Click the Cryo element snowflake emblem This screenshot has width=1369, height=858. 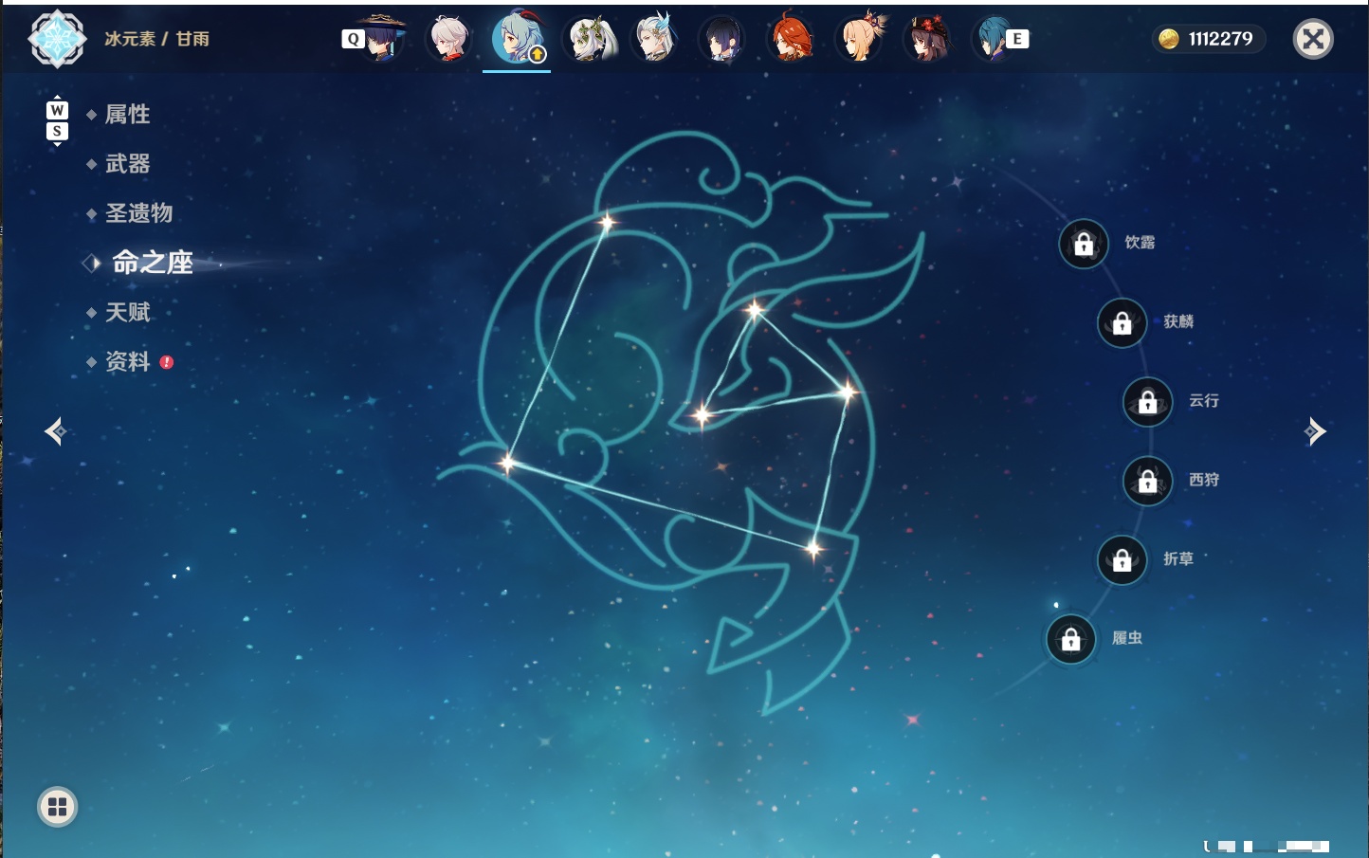coord(58,39)
